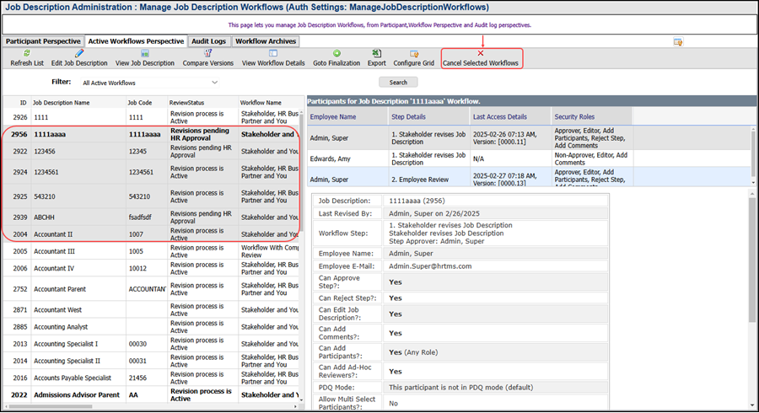
Task: Select the Accountant IV row
Action: [x=152, y=268]
